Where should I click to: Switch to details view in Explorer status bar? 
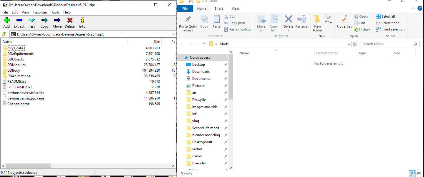[412, 173]
